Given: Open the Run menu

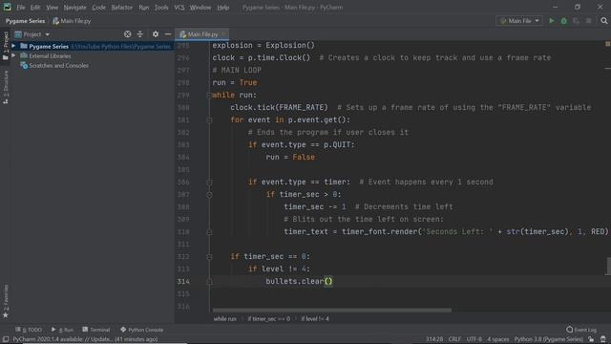Looking at the screenshot, I should coord(144,8).
